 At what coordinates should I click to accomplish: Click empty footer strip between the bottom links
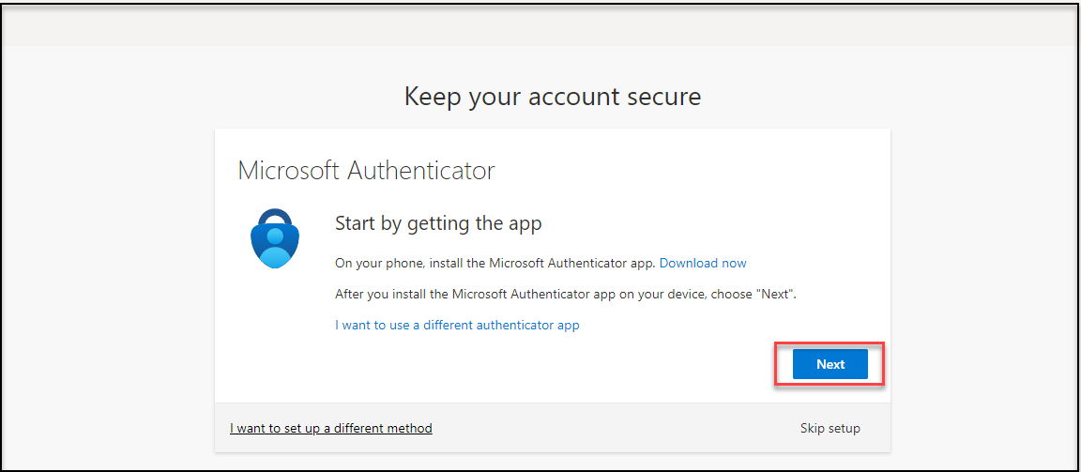(610, 428)
